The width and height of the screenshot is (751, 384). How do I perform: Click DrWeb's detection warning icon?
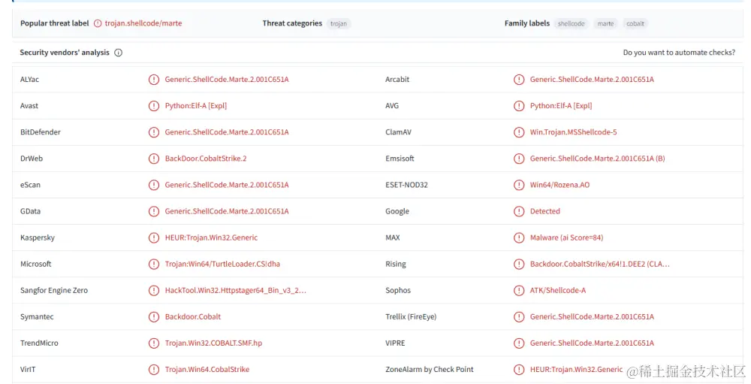point(154,159)
